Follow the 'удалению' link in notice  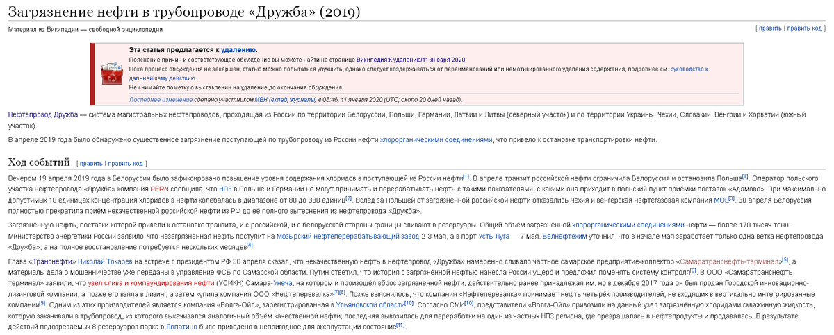coord(239,50)
